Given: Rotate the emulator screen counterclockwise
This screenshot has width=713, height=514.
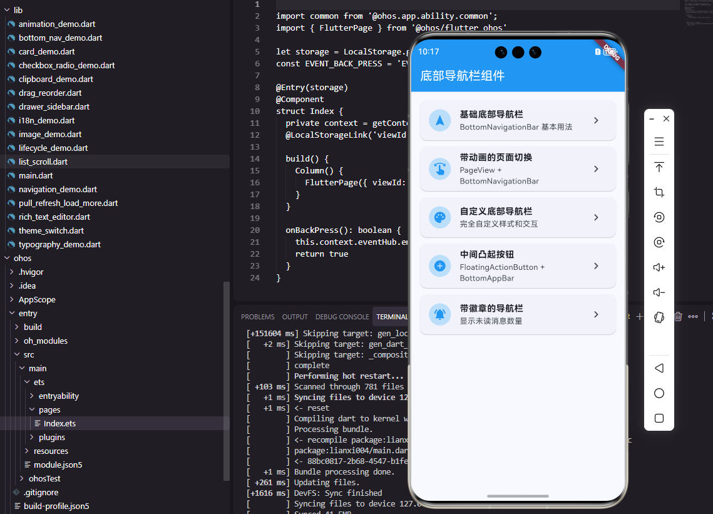Looking at the screenshot, I should click(x=659, y=217).
